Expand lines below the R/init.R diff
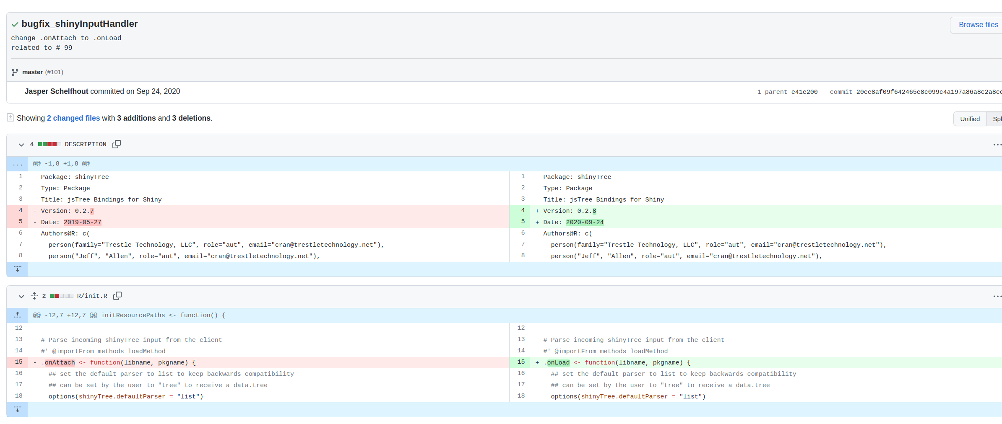 (x=17, y=410)
